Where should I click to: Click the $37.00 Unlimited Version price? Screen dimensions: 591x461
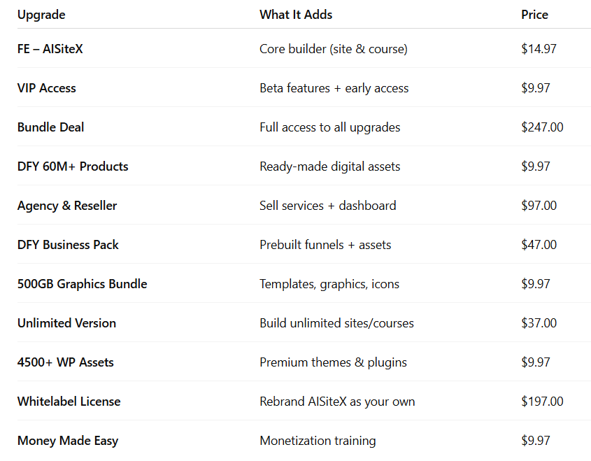click(539, 323)
